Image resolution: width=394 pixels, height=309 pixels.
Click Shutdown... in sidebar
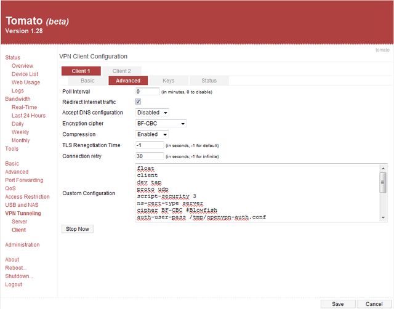(x=19, y=276)
